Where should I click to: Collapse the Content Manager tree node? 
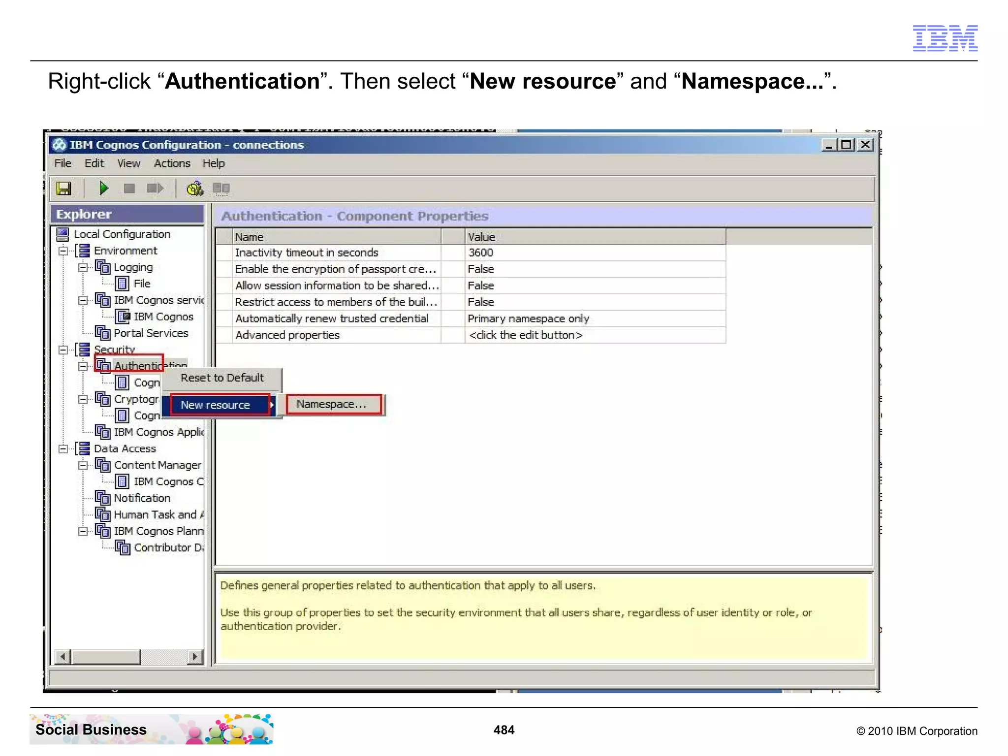tap(83, 465)
